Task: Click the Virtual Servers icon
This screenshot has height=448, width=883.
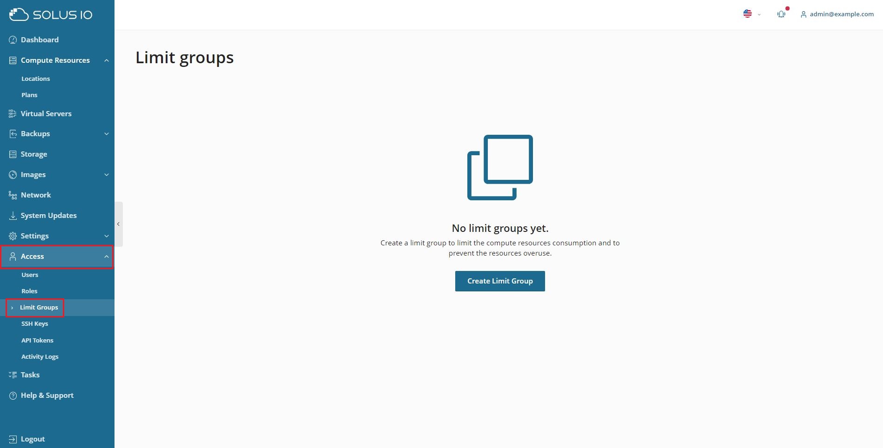Action: point(13,114)
